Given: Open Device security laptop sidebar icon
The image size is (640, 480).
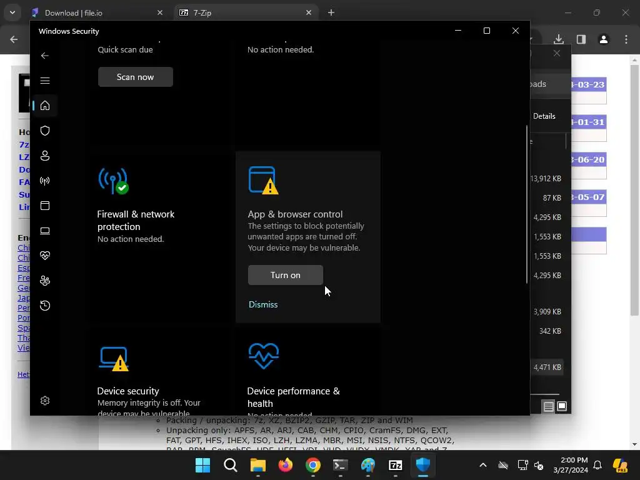Looking at the screenshot, I should pos(45,231).
